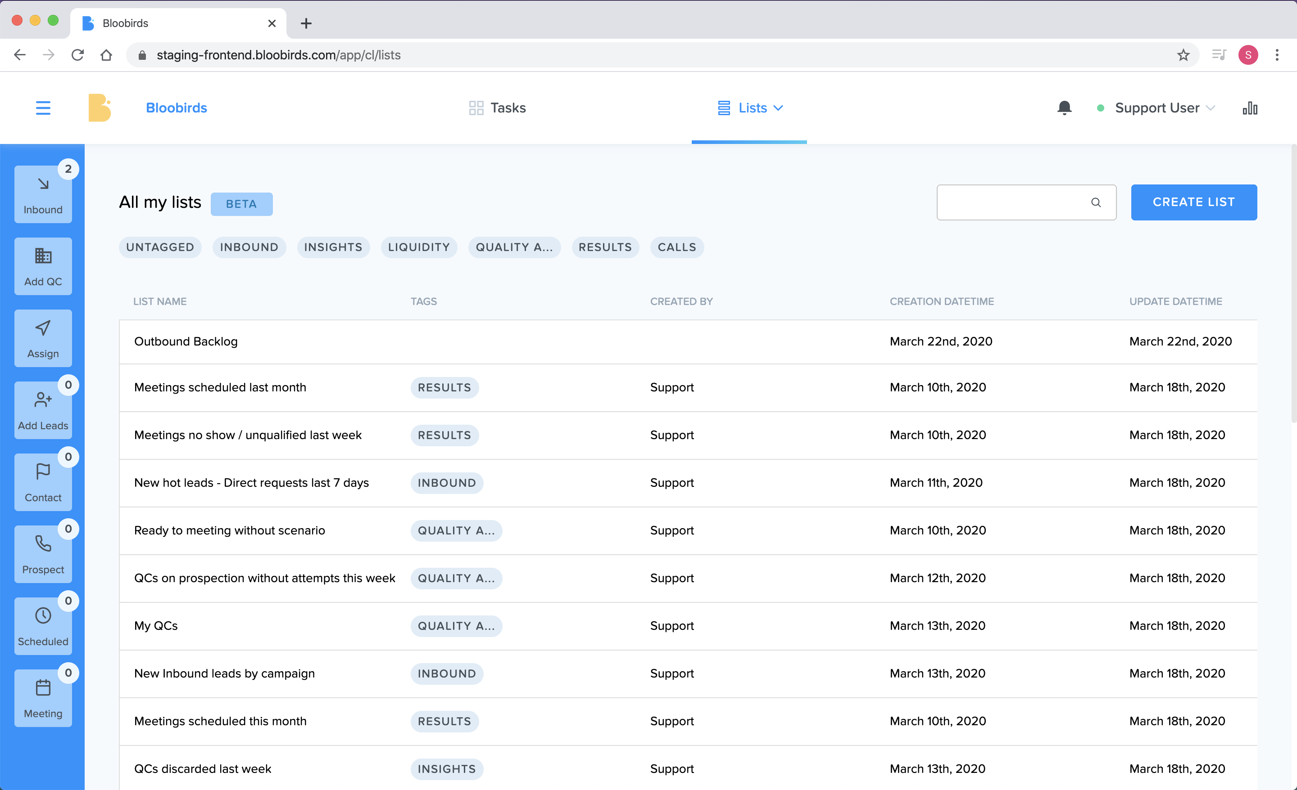This screenshot has height=790, width=1297.
Task: Click the Meeting sidebar tile
Action: click(x=43, y=699)
